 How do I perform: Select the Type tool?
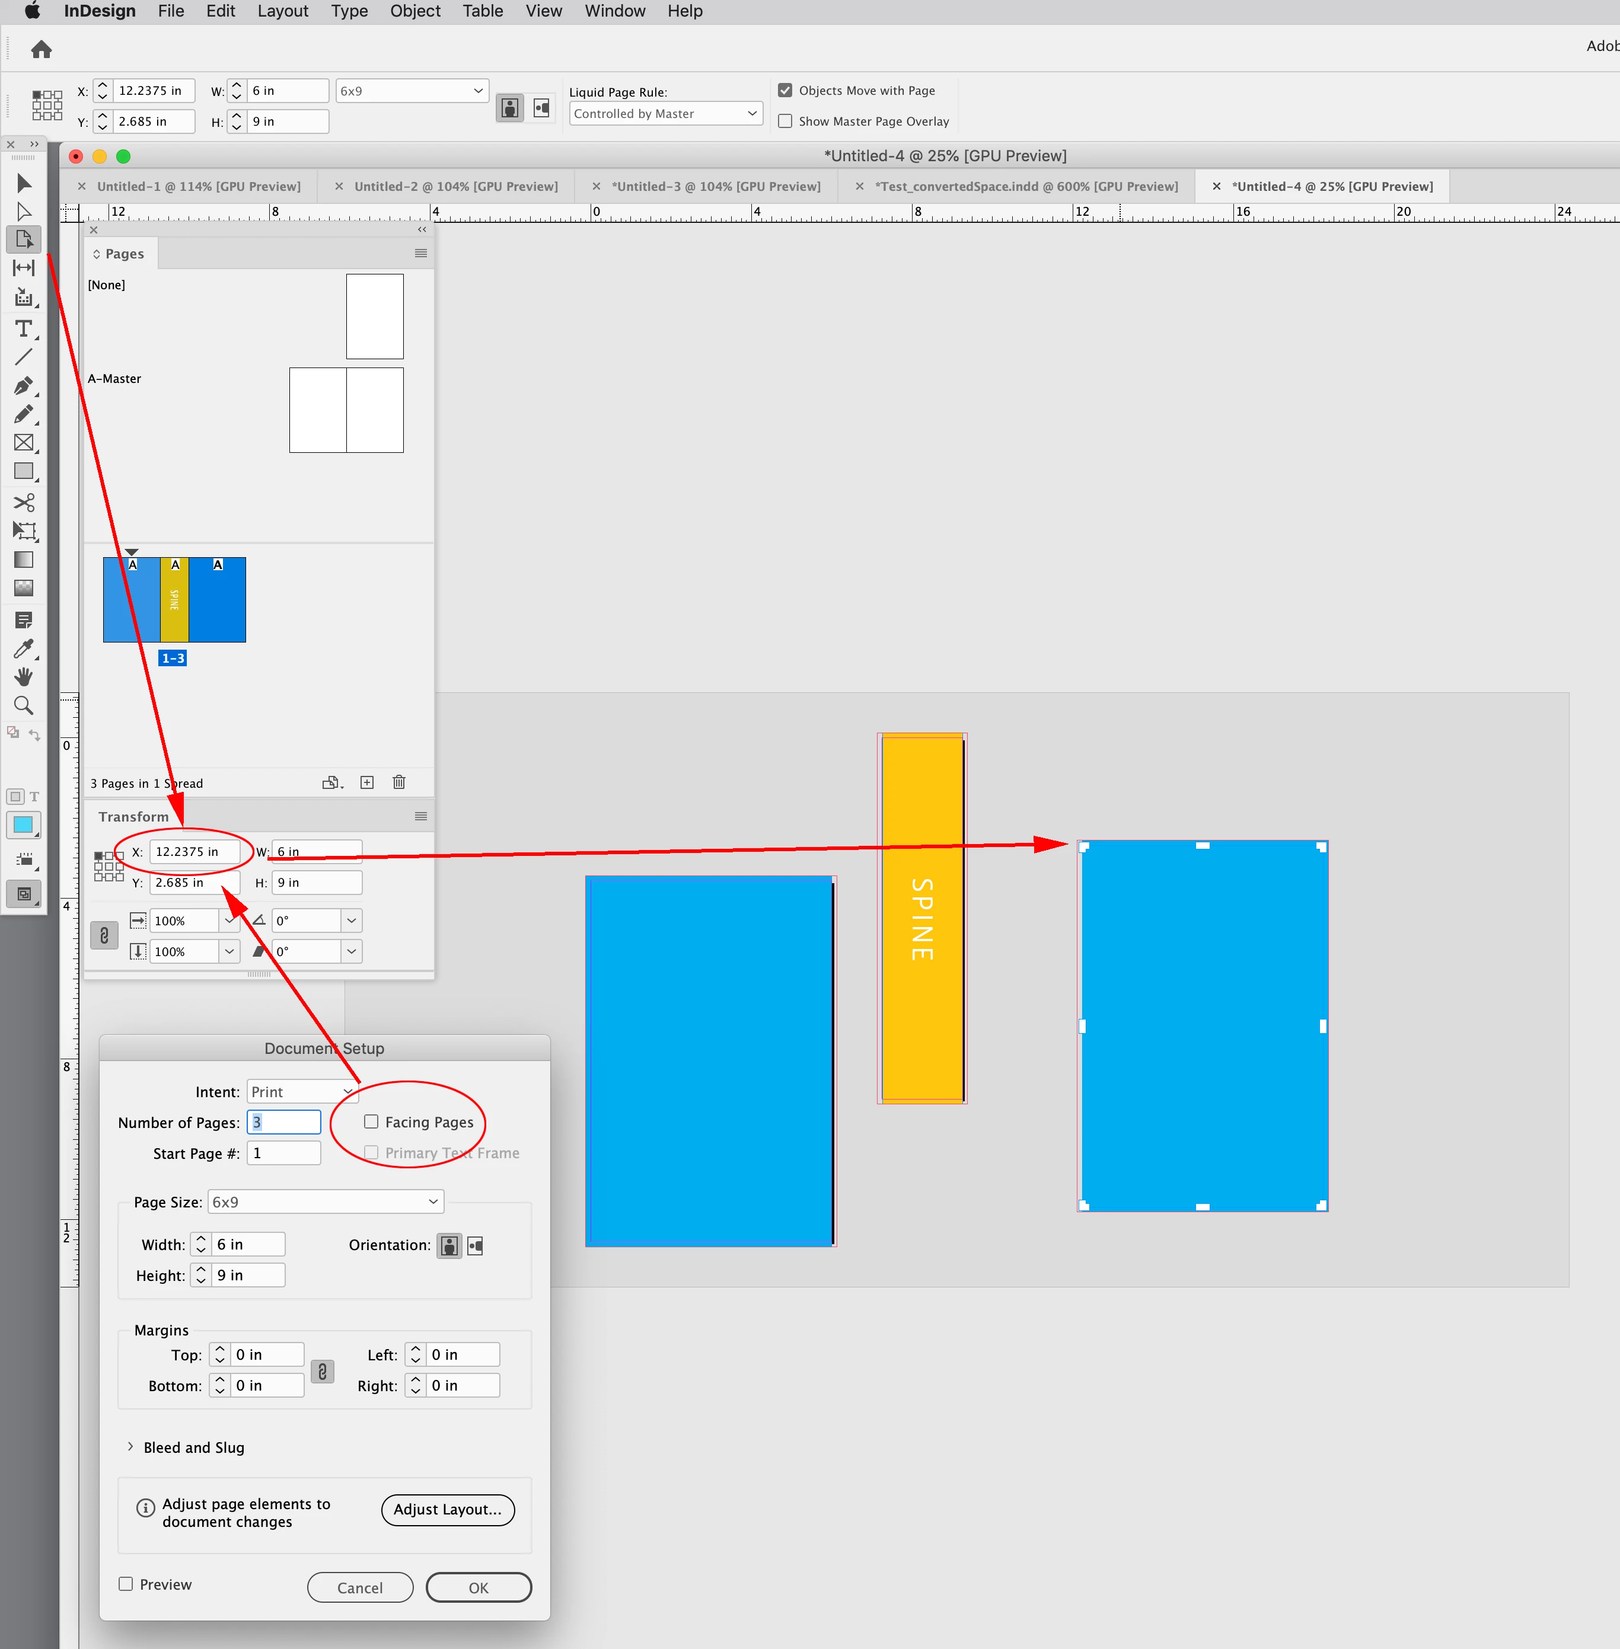point(24,329)
